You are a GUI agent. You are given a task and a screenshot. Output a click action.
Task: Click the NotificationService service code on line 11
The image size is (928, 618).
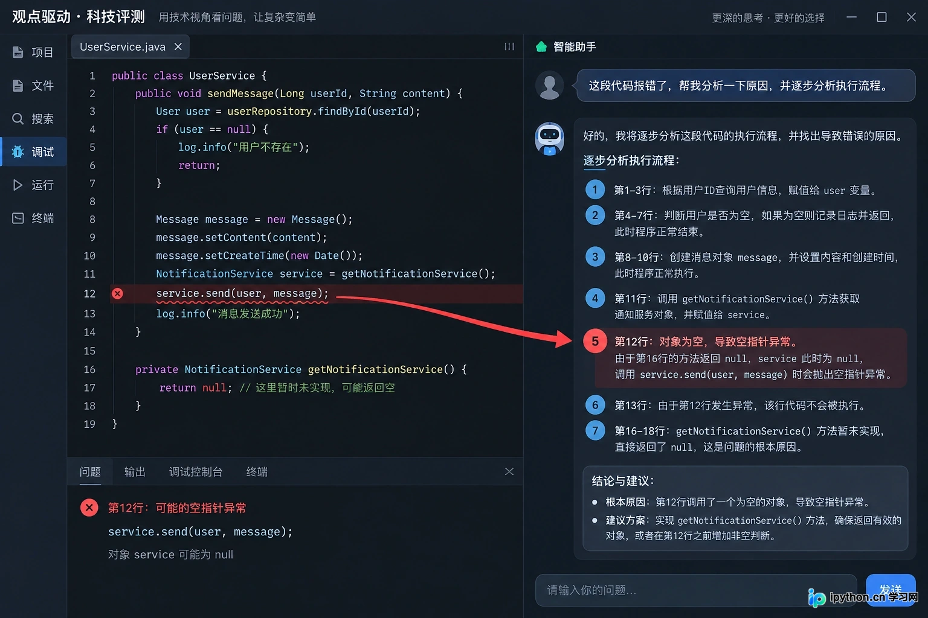326,274
